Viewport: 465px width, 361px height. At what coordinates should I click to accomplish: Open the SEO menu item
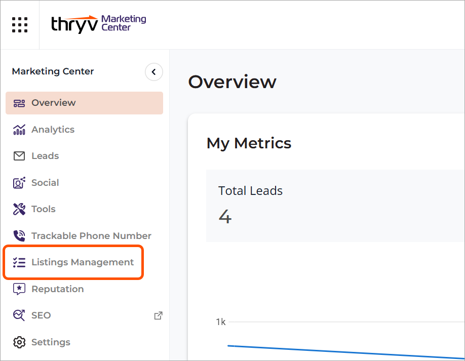pyautogui.click(x=41, y=315)
